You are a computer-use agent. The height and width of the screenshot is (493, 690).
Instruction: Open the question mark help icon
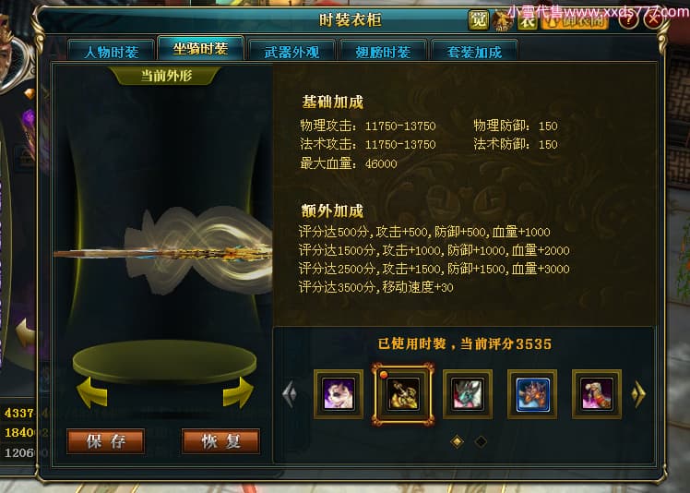pos(629,19)
